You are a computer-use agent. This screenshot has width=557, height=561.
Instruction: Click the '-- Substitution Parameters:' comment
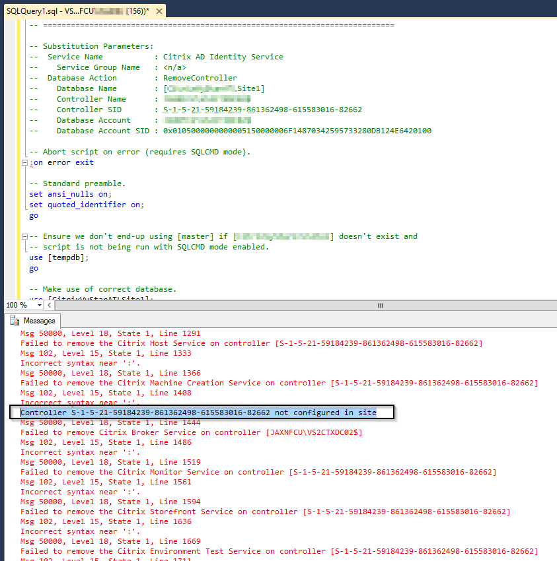pyautogui.click(x=91, y=46)
